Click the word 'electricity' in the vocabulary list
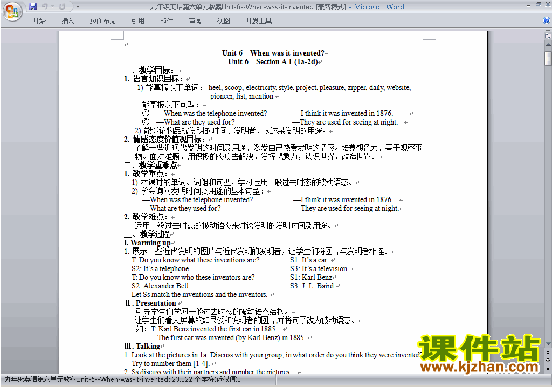The width and height of the screenshot is (552, 387). click(x=261, y=87)
